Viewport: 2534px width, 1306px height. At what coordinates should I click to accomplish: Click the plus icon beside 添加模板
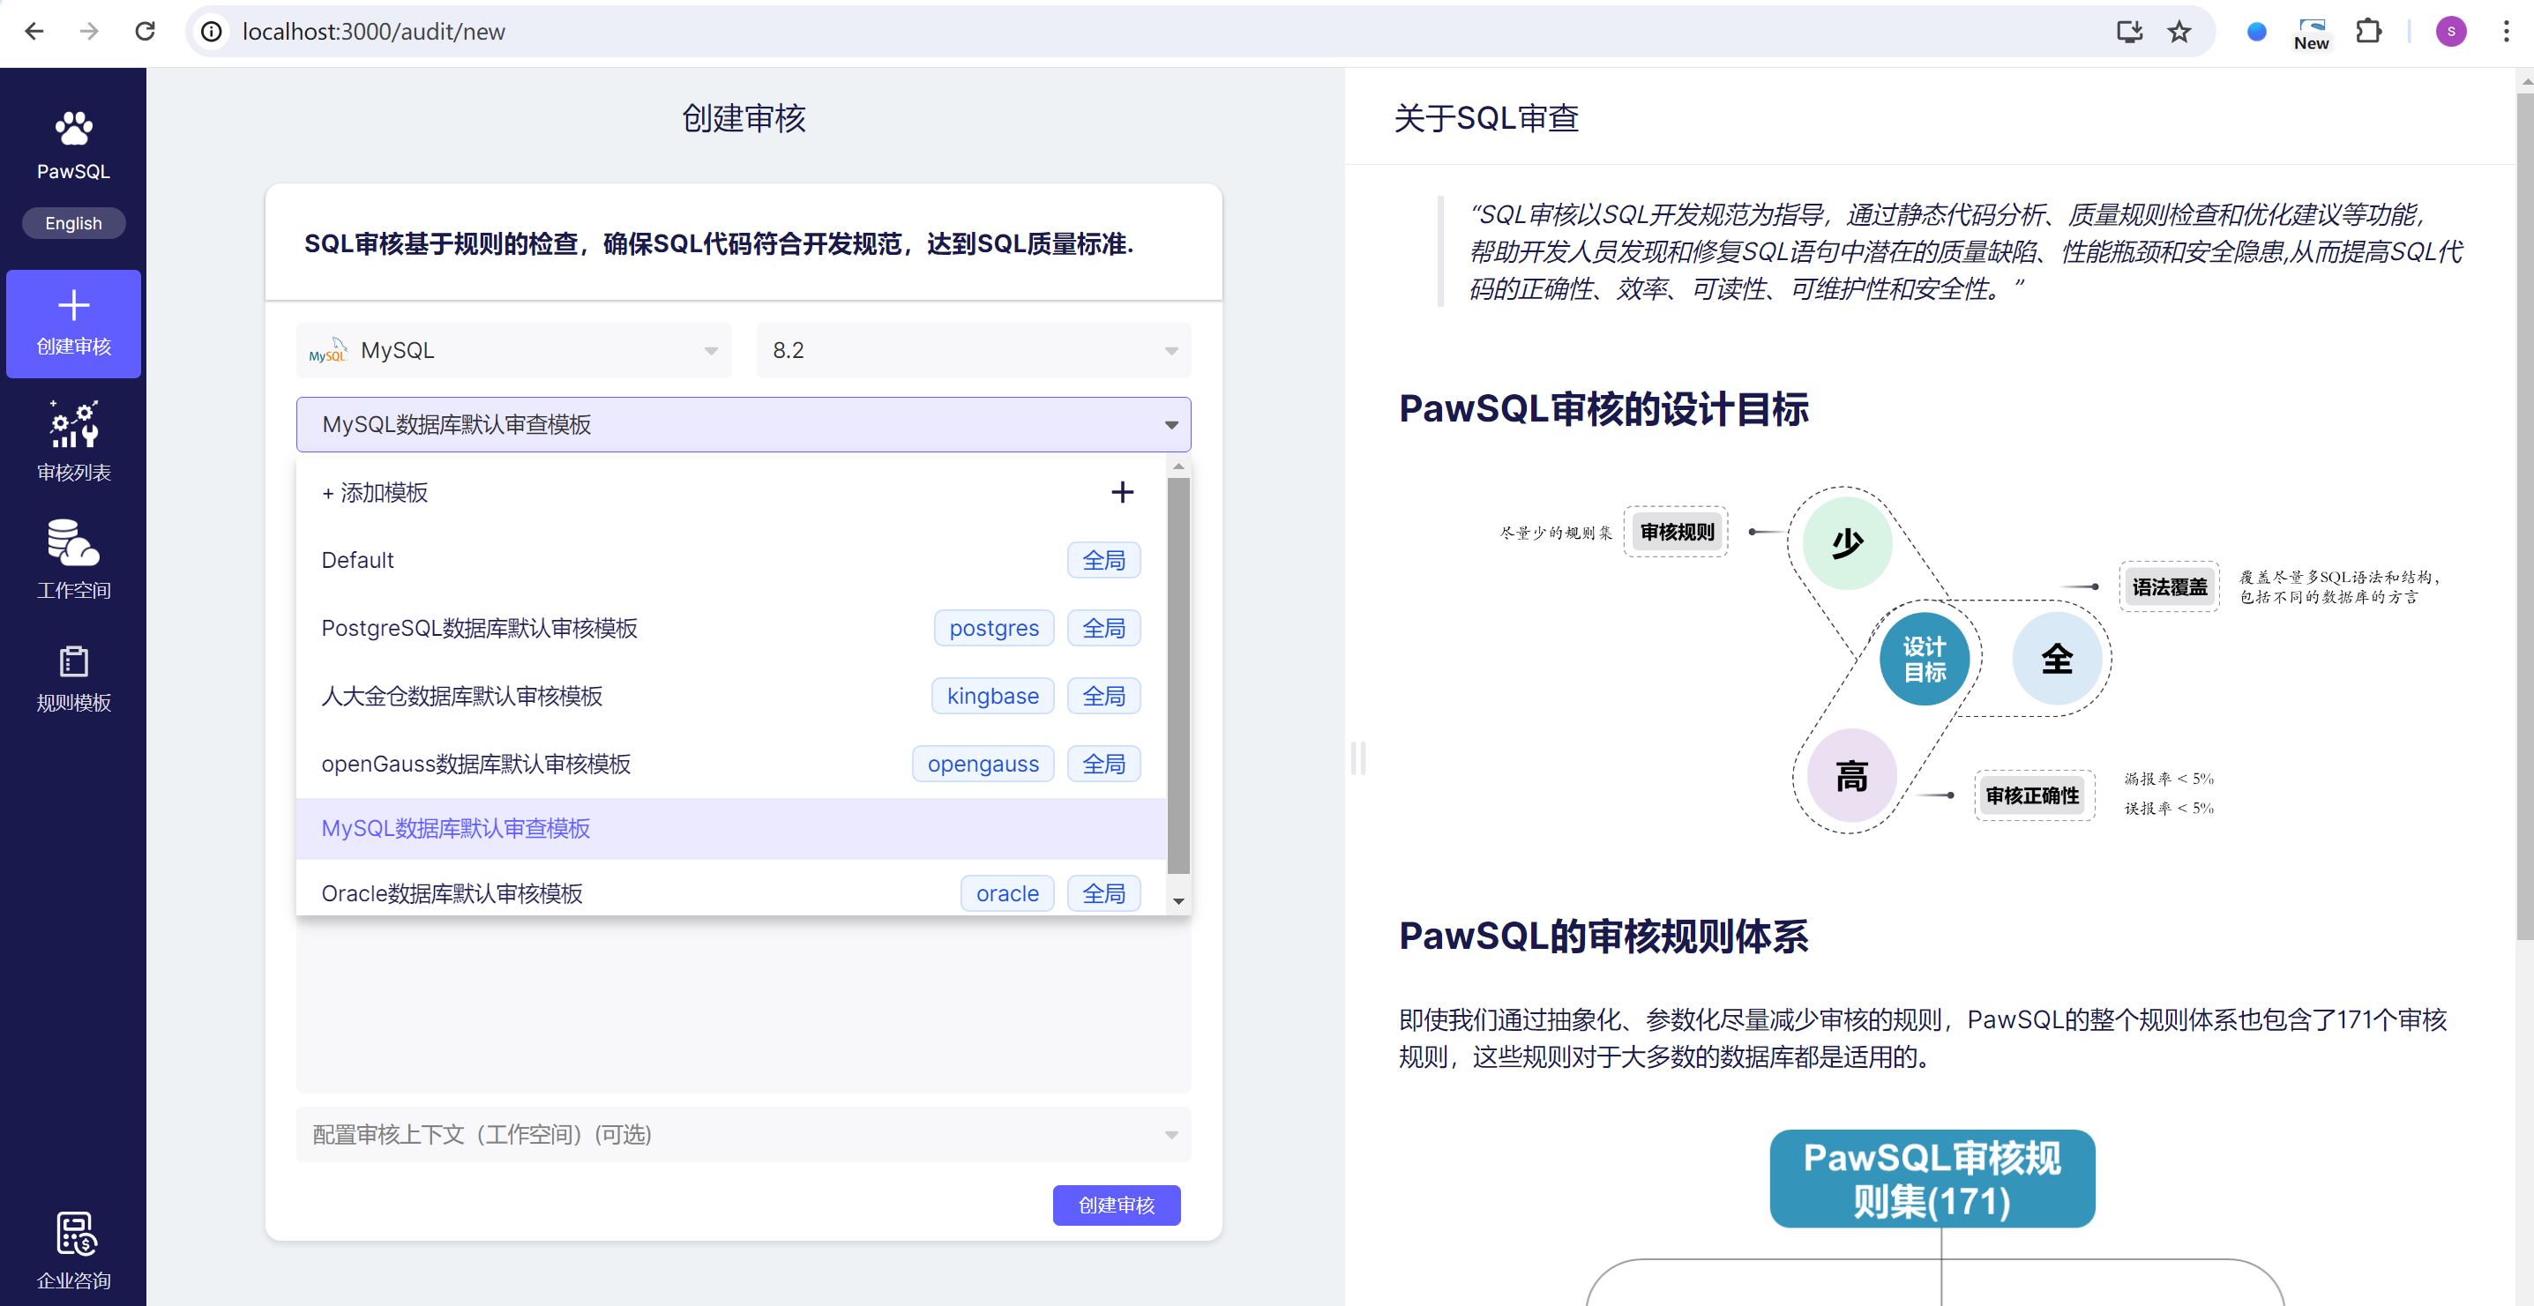click(1121, 492)
